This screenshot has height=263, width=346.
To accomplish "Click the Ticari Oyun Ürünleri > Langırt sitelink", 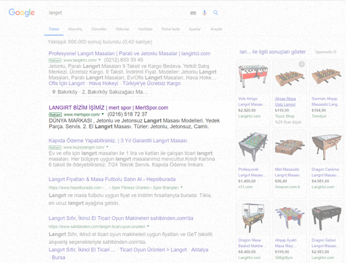I will pyautogui.click(x=153, y=250).
